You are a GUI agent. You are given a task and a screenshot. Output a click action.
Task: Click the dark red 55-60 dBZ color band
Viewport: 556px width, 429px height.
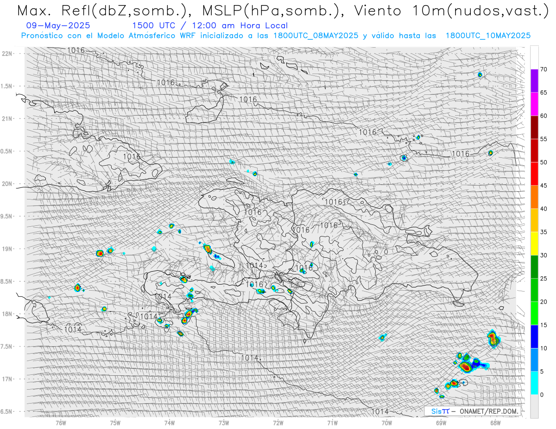click(x=534, y=127)
